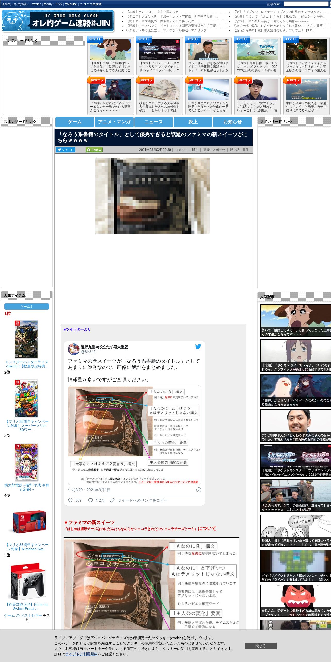Open the feedly link in top bar
Viewport: 331px width, 662px height.
(48, 4)
